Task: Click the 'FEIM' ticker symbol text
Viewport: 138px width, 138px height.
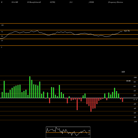Action: [91, 2]
